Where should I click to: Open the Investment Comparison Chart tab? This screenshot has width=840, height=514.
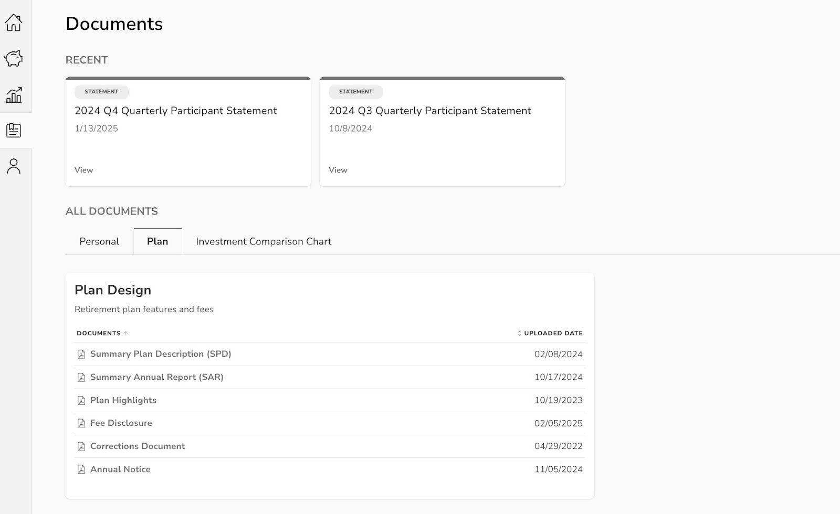pyautogui.click(x=264, y=241)
